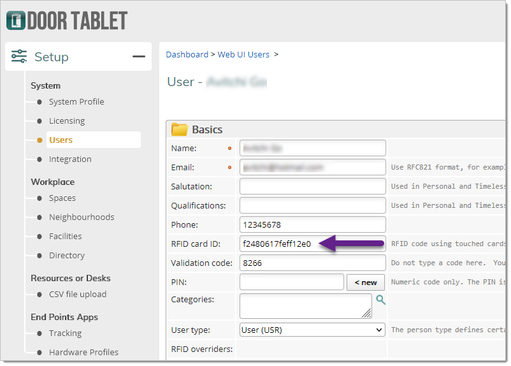Click the Dashboard breadcrumb link
The width and height of the screenshot is (511, 366).
click(187, 55)
